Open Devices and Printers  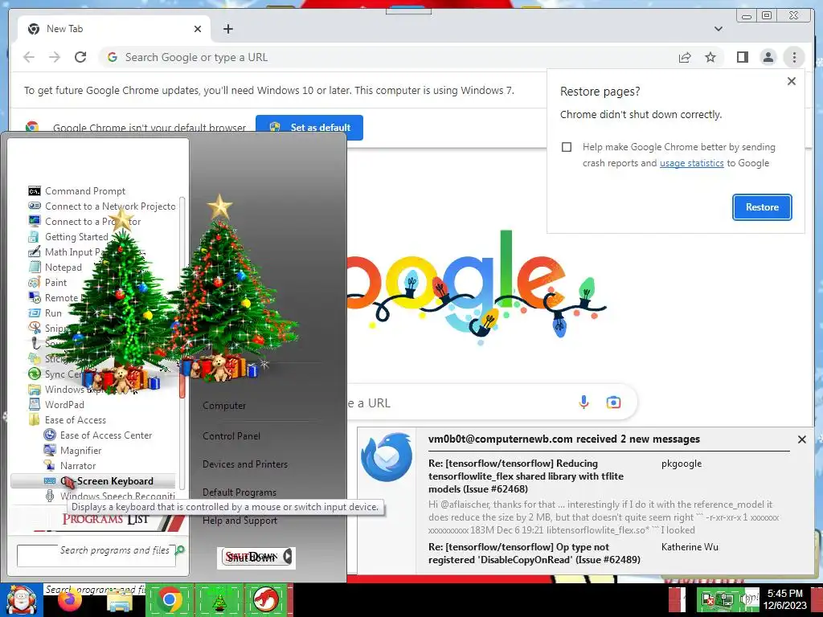click(245, 464)
